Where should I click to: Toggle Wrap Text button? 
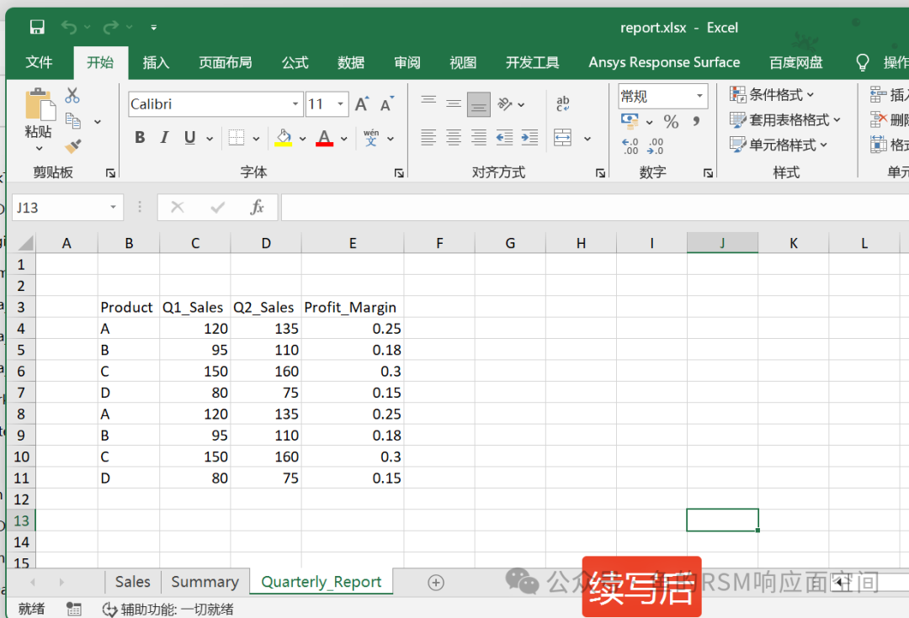(x=563, y=103)
